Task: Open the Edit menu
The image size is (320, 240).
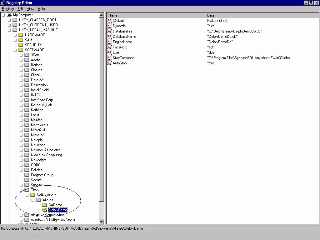Action: click(20, 9)
